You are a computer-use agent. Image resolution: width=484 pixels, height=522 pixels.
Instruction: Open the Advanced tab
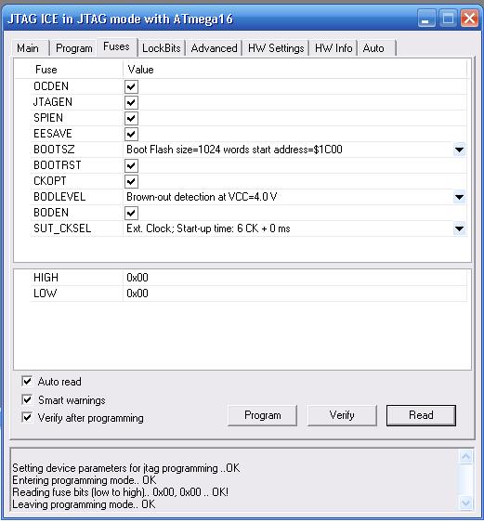214,48
